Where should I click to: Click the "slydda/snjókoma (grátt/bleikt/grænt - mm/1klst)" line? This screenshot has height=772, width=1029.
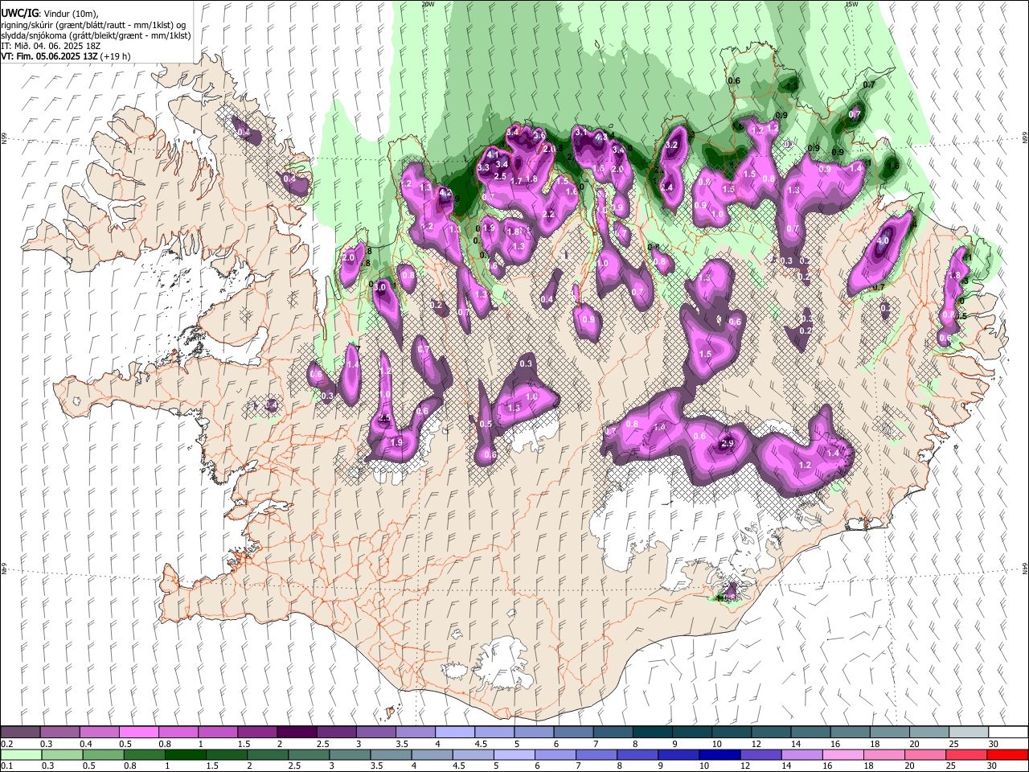click(x=96, y=35)
